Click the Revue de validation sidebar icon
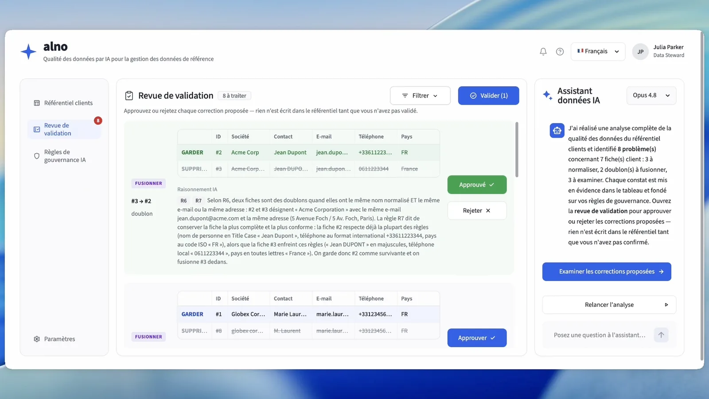This screenshot has width=709, height=399. click(37, 129)
